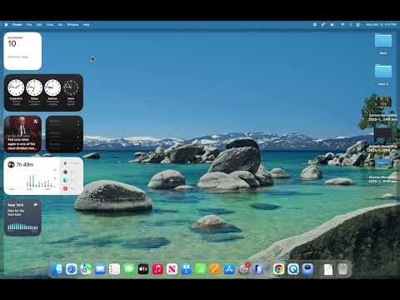Open the Music app in Dock

[157, 269]
